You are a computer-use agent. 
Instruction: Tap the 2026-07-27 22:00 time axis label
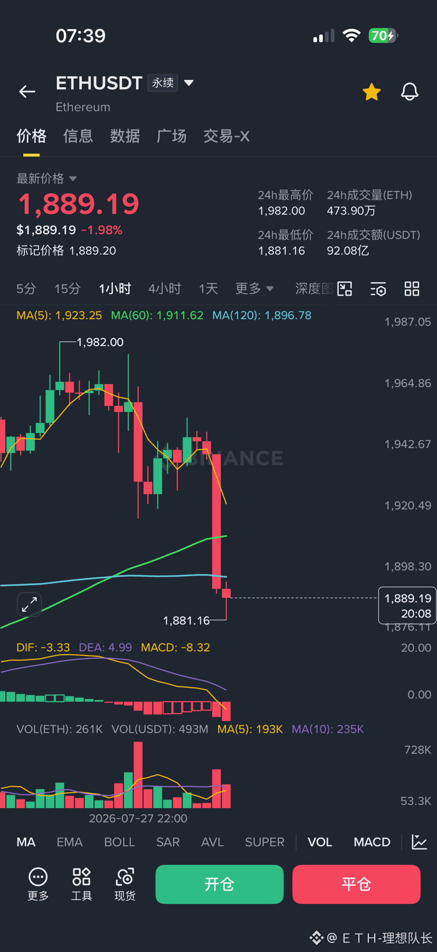138,819
